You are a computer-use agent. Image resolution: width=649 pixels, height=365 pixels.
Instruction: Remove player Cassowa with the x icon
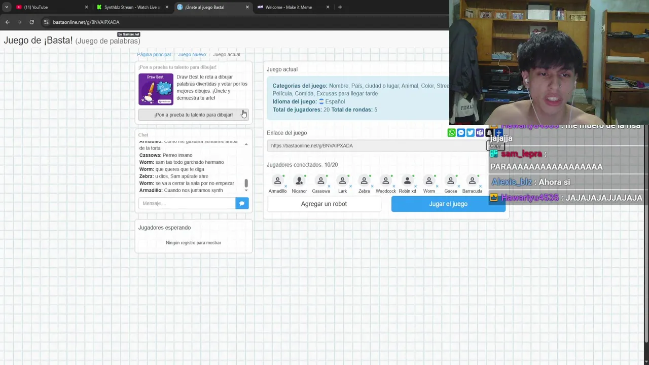click(x=329, y=186)
